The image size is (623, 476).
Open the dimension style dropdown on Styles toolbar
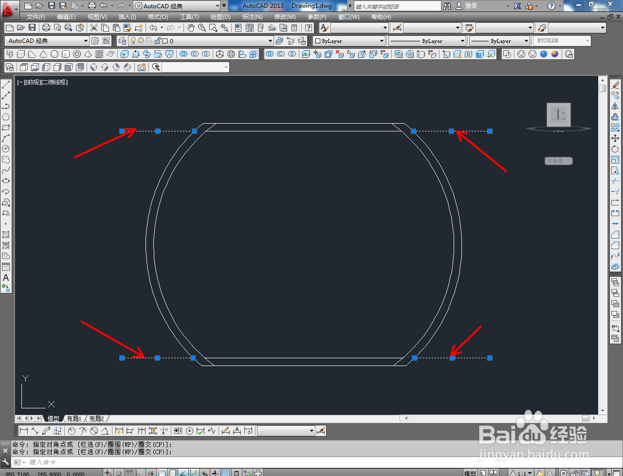(432, 28)
